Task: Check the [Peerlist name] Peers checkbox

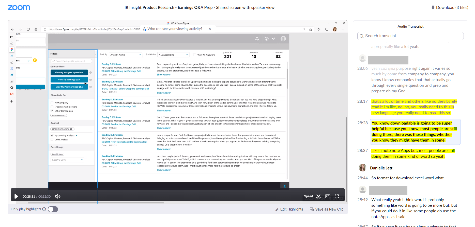Action: point(52,107)
